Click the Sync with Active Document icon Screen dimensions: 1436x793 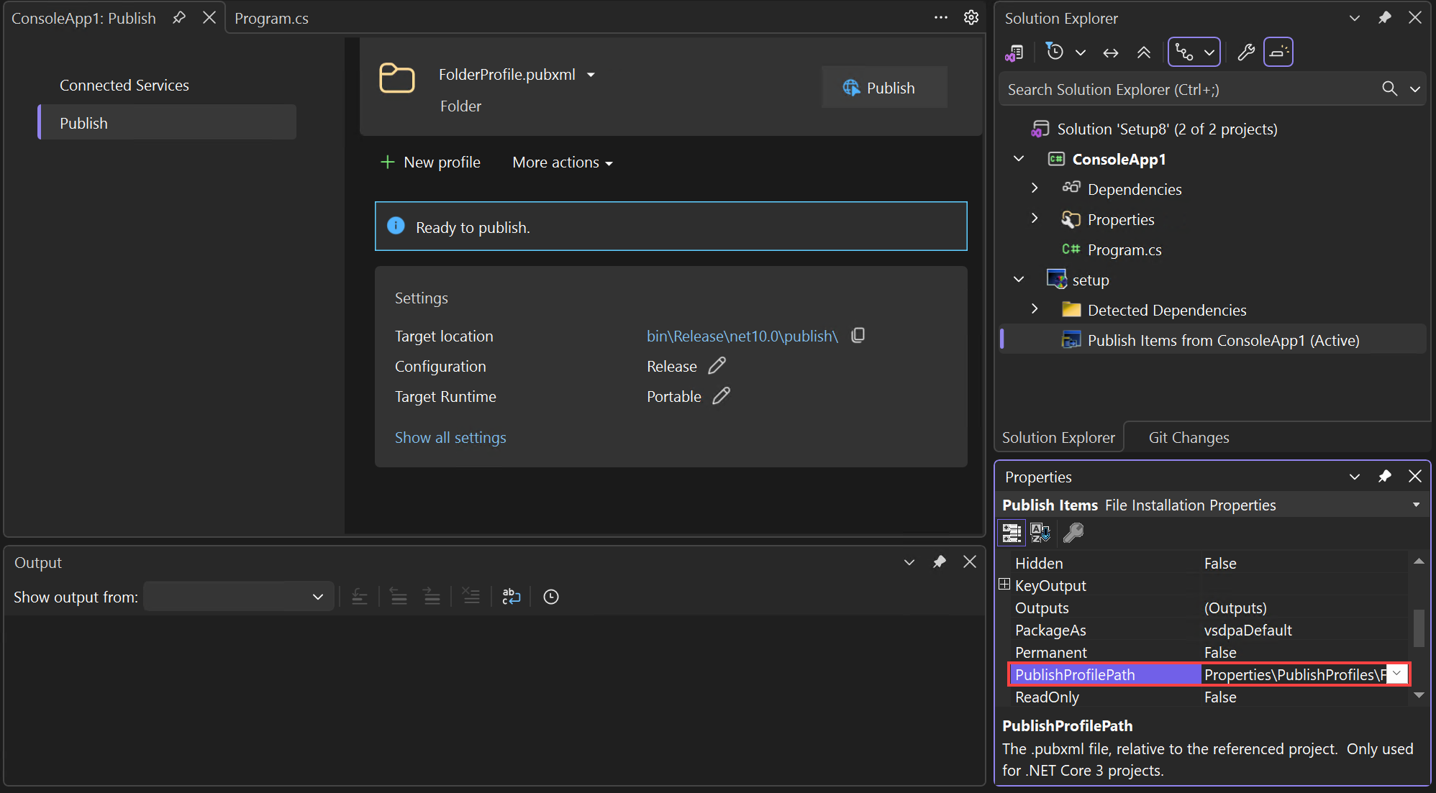click(1111, 52)
